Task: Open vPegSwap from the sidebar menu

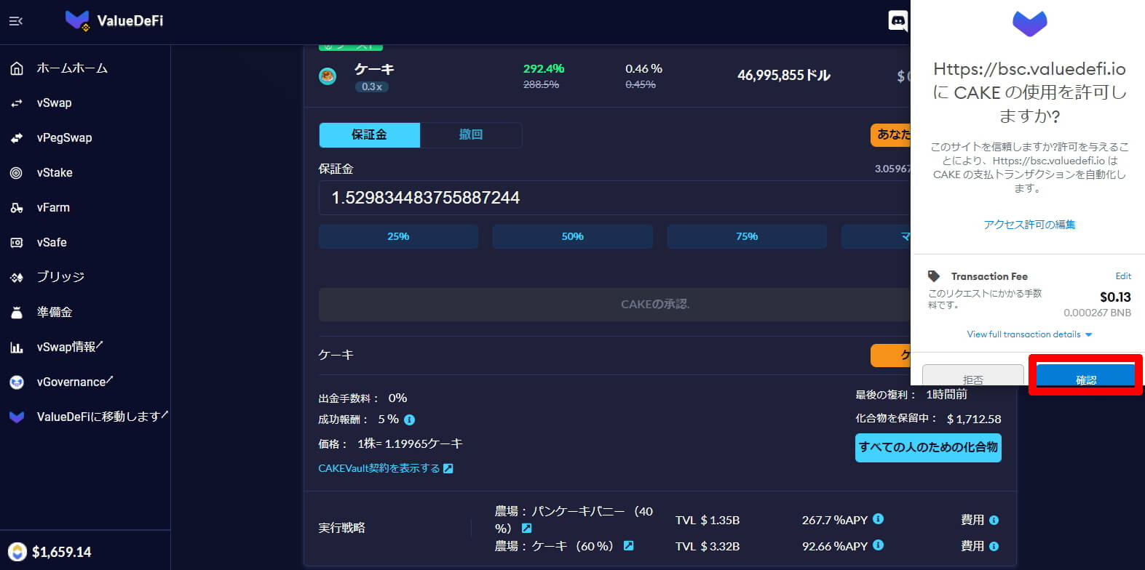Action: coord(64,138)
